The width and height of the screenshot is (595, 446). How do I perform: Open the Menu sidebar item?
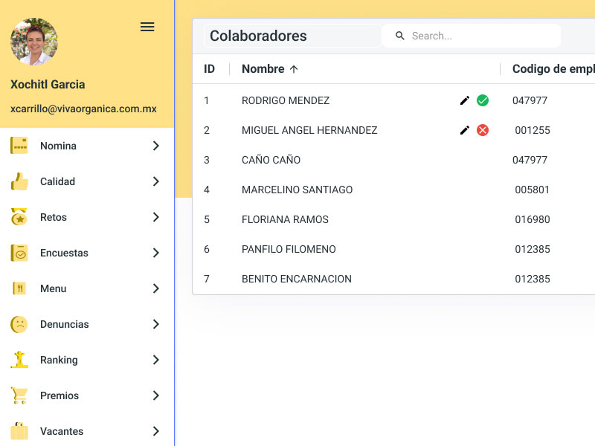click(x=54, y=288)
